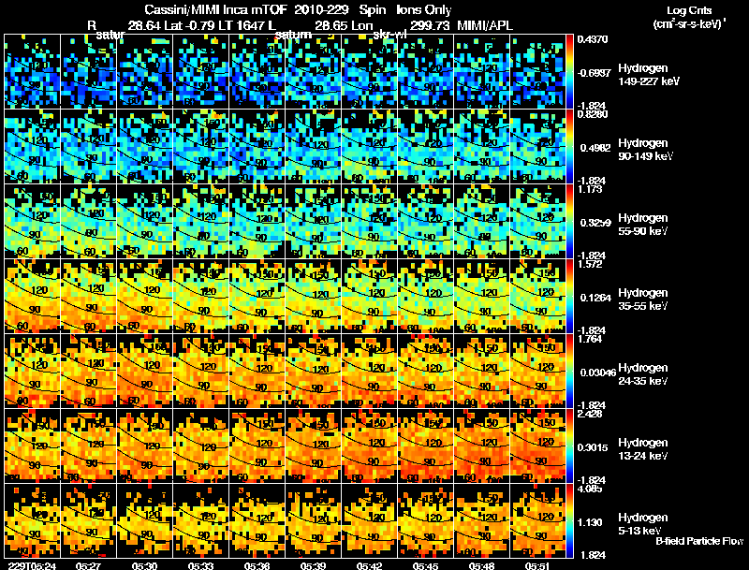Select the 90-149 keV panel at 05:51
Viewport: 749px width, 570px height.
537,147
